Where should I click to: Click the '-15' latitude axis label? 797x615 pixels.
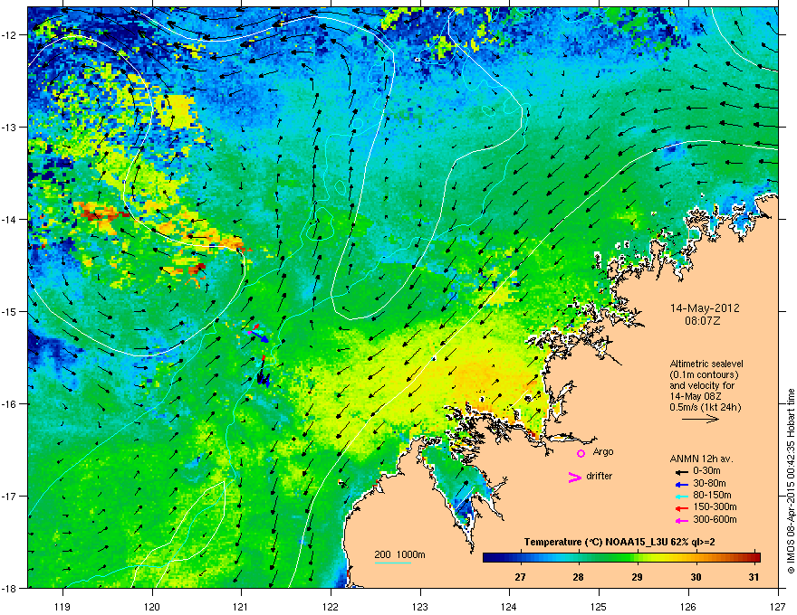pos(10,311)
